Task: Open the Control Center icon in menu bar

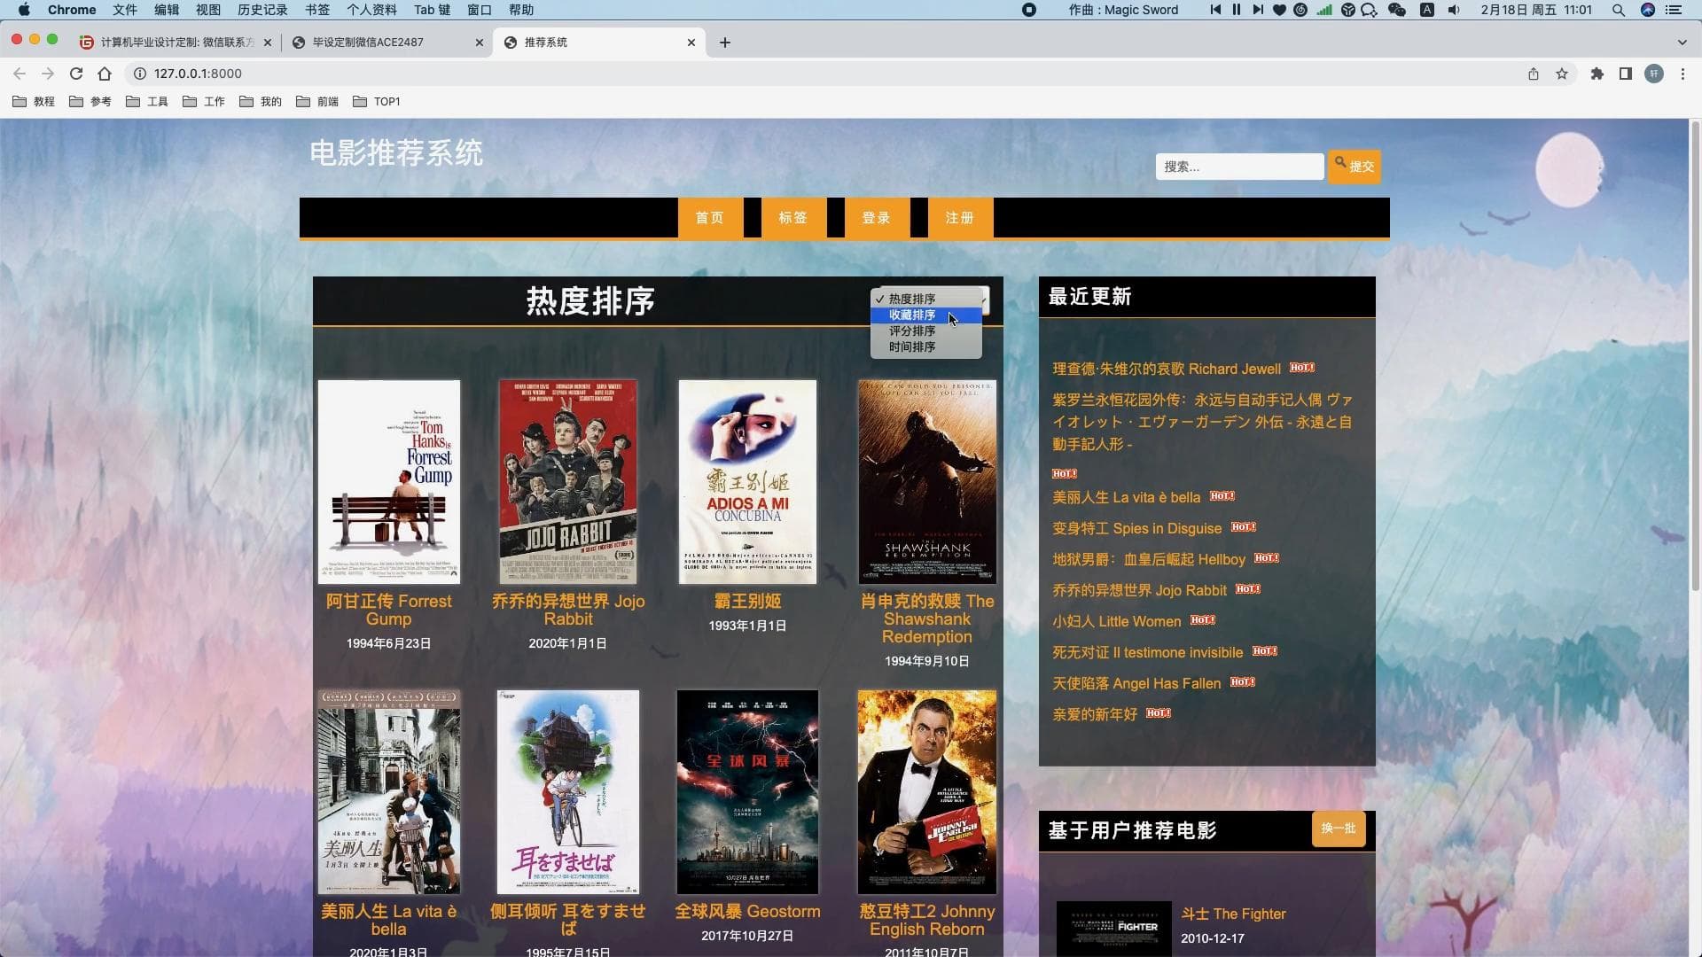Action: click(1675, 10)
